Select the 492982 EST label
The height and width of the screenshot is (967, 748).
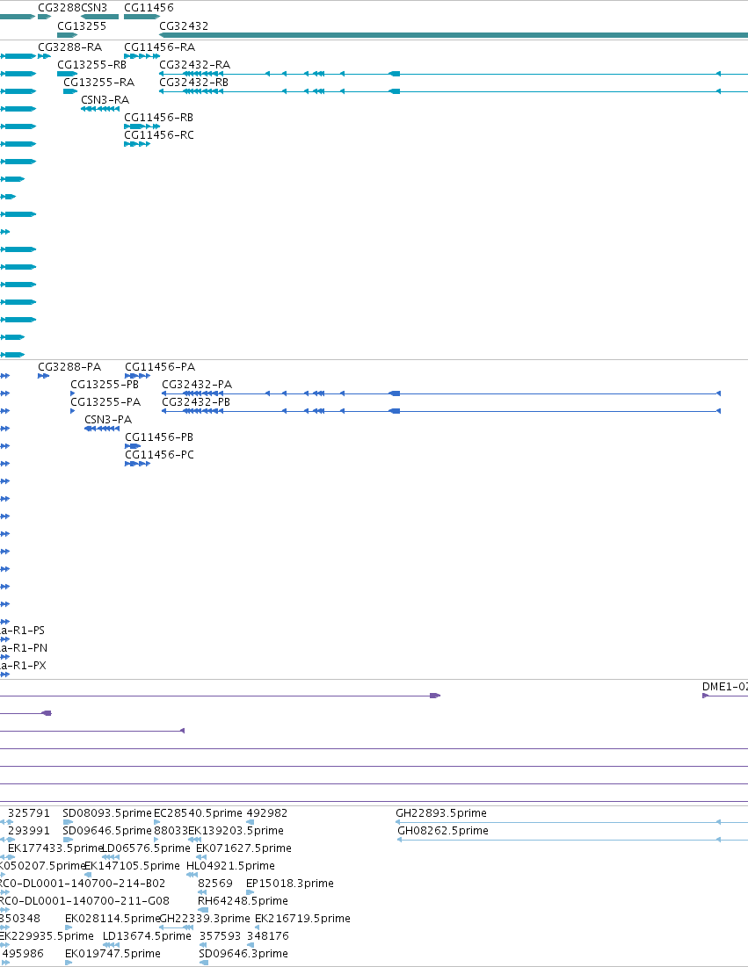click(x=267, y=813)
